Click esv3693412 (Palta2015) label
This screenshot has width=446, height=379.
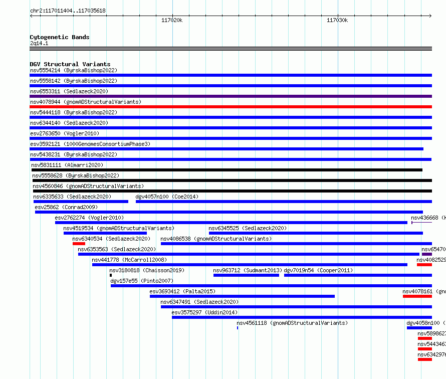click(182, 291)
